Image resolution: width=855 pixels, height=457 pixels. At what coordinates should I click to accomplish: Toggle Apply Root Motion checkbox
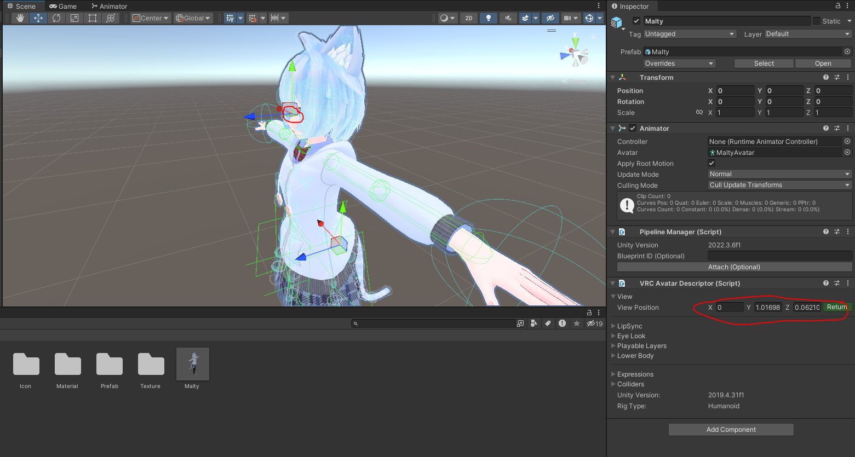tap(711, 163)
